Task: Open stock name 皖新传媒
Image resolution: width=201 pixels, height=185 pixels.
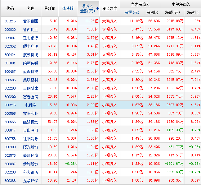Action: coord(30,63)
